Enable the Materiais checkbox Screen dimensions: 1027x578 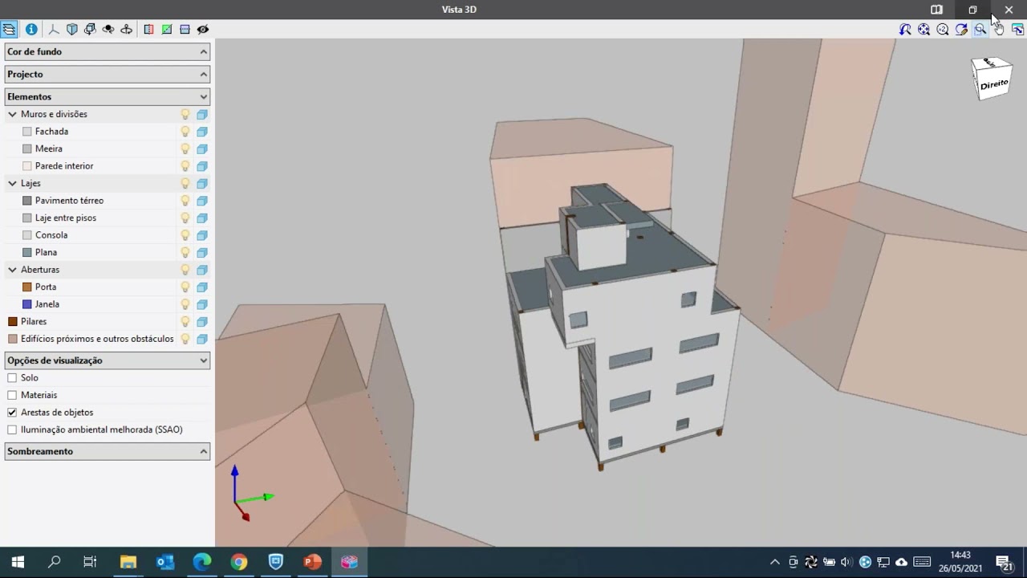(12, 395)
